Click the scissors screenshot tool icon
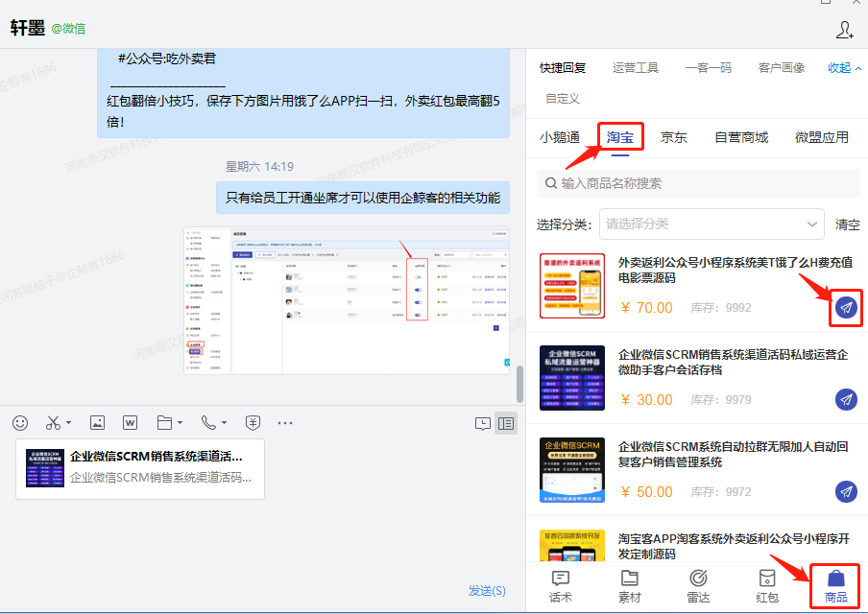 (x=53, y=423)
